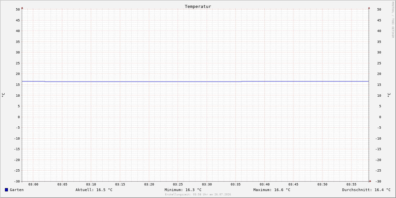Click the Minimum: 16.3 °C reading
The image size is (396, 198).
coord(183,190)
